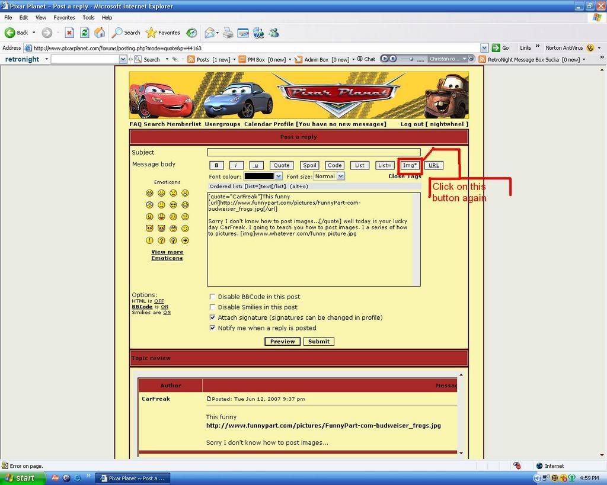
Task: Click the Print toolbar icon
Action: [228, 33]
